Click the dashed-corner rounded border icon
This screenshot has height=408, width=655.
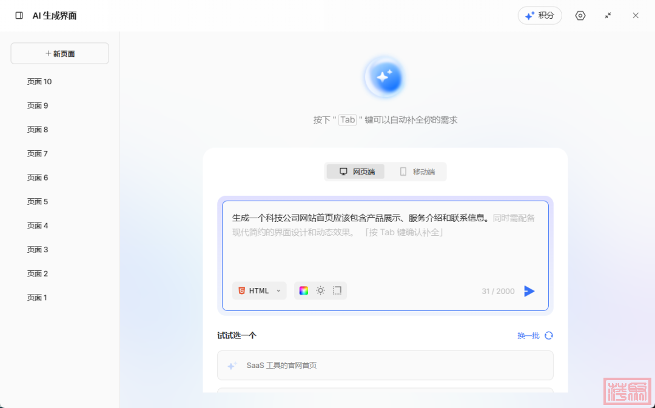pos(337,290)
